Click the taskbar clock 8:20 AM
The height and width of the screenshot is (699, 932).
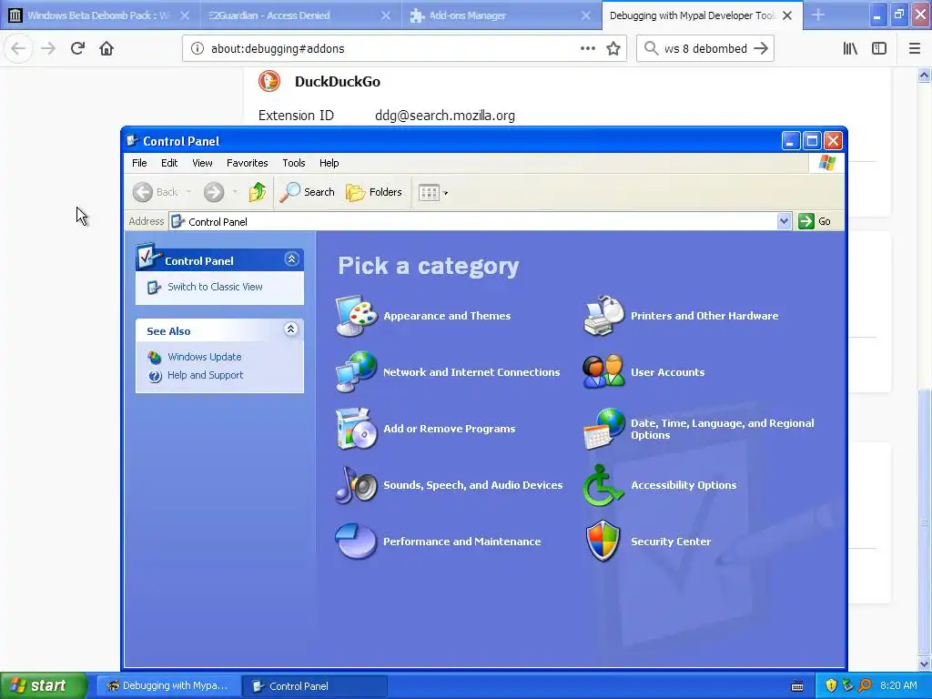[898, 685]
